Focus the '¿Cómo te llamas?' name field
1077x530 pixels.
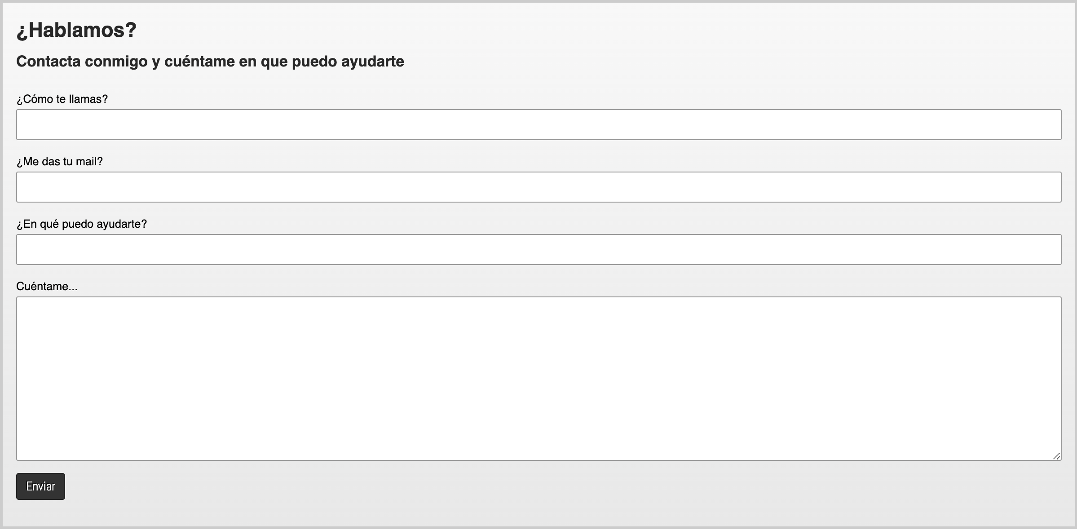click(x=538, y=124)
